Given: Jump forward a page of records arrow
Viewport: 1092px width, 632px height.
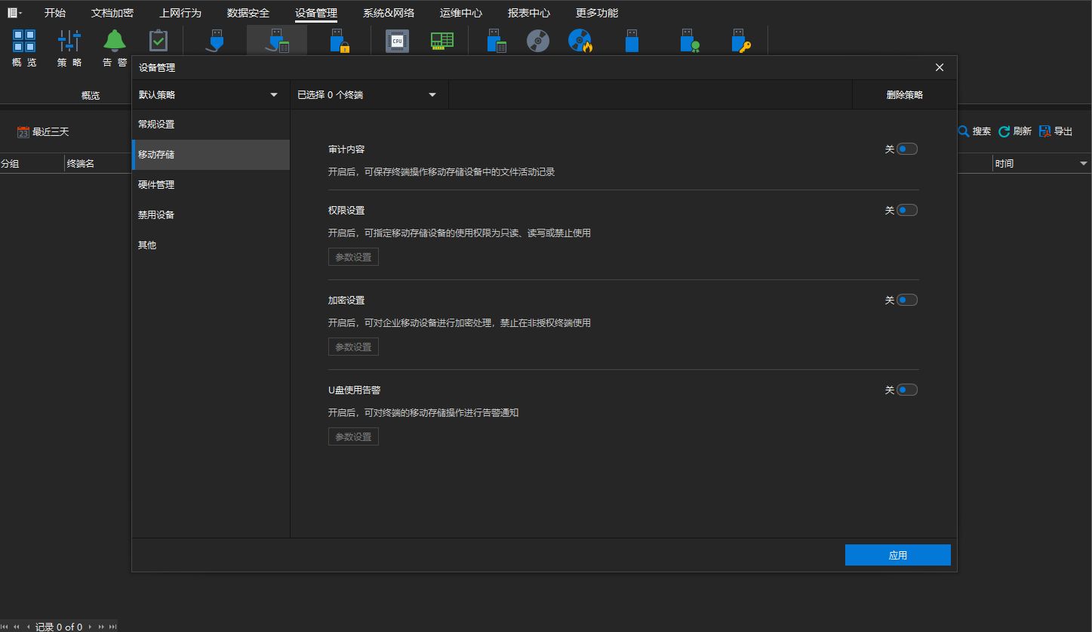Looking at the screenshot, I should click(101, 627).
